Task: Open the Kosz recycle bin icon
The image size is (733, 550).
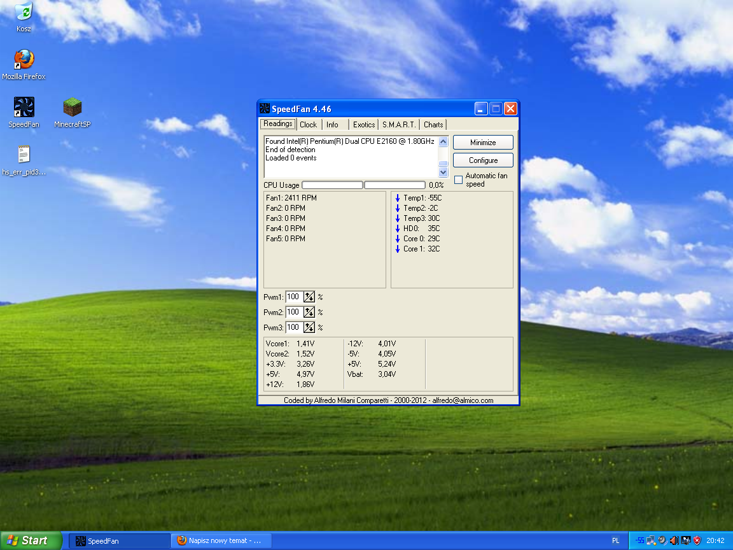Action: 24,12
